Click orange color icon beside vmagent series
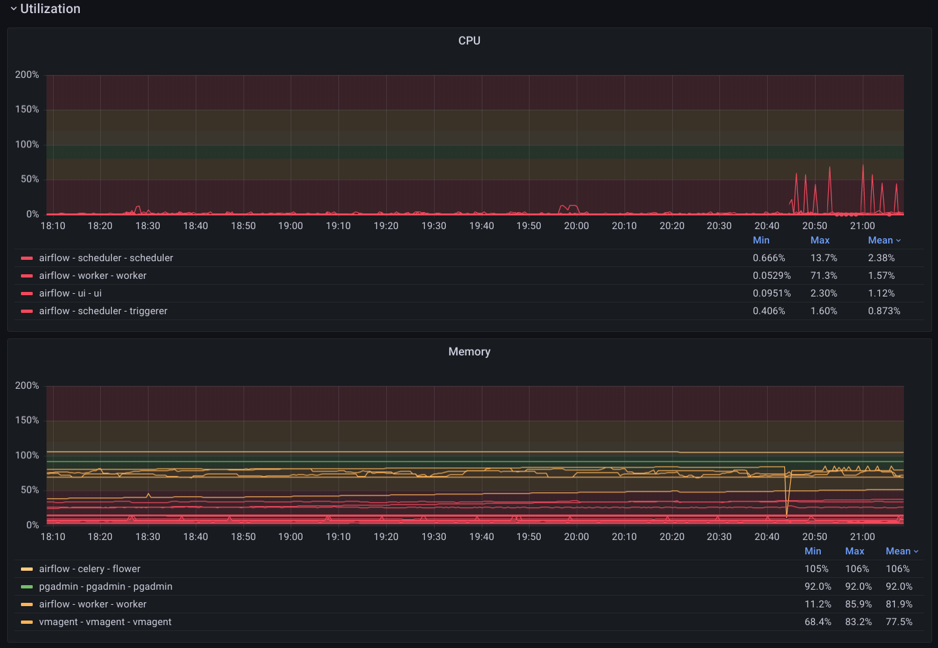 coord(27,622)
